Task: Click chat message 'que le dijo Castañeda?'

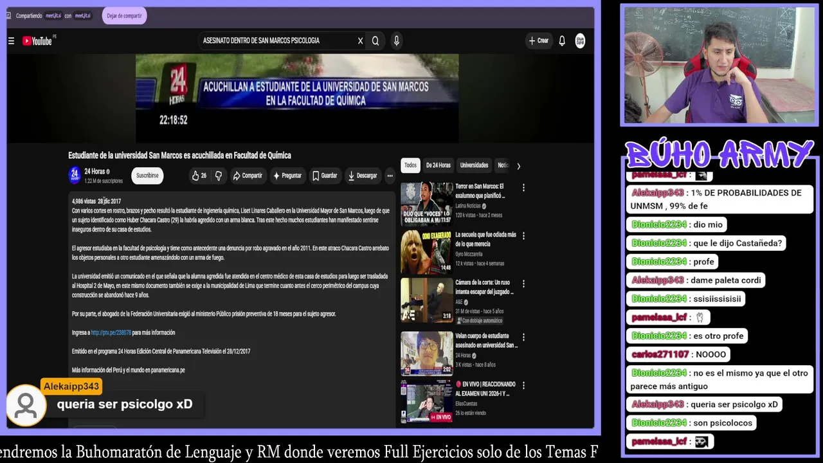Action: [707, 243]
